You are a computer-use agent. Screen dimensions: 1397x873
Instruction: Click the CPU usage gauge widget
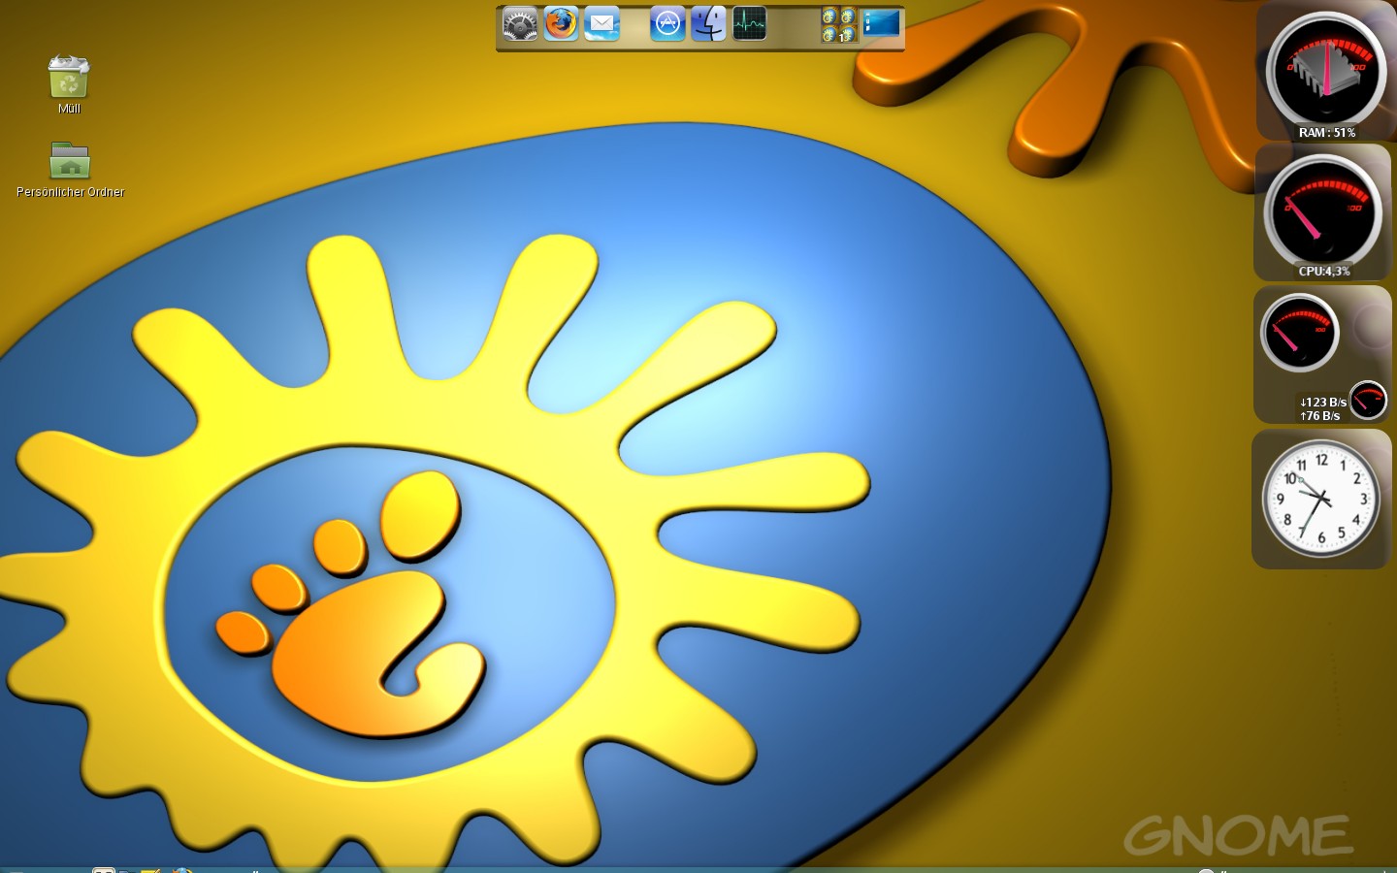[1323, 210]
